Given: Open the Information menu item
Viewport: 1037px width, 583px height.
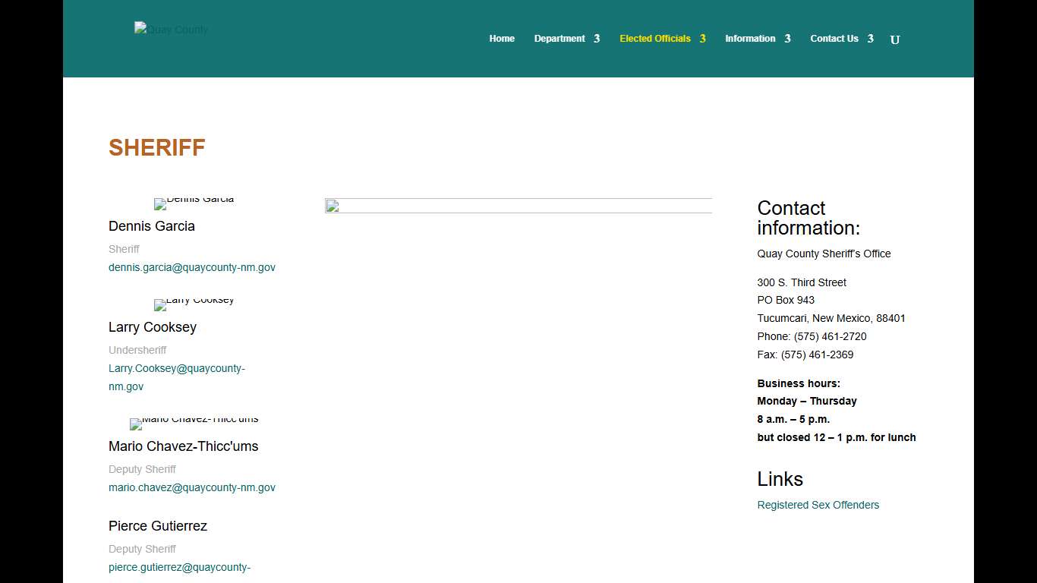Looking at the screenshot, I should coord(750,39).
